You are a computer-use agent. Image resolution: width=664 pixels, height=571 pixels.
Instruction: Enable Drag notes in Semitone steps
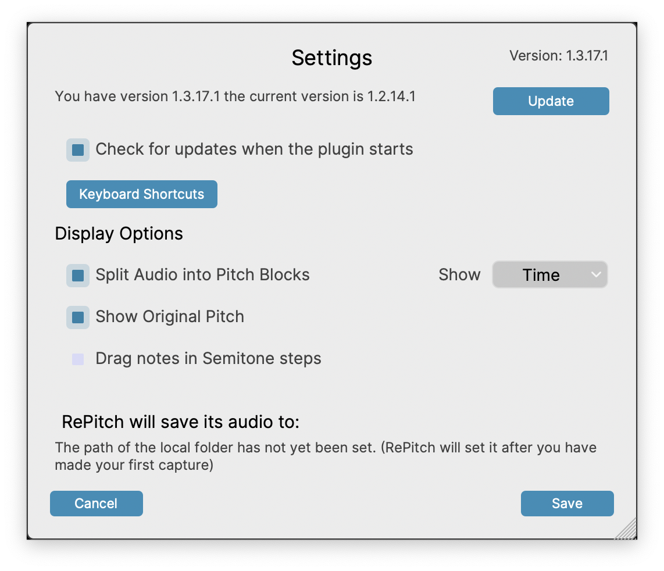click(x=78, y=359)
